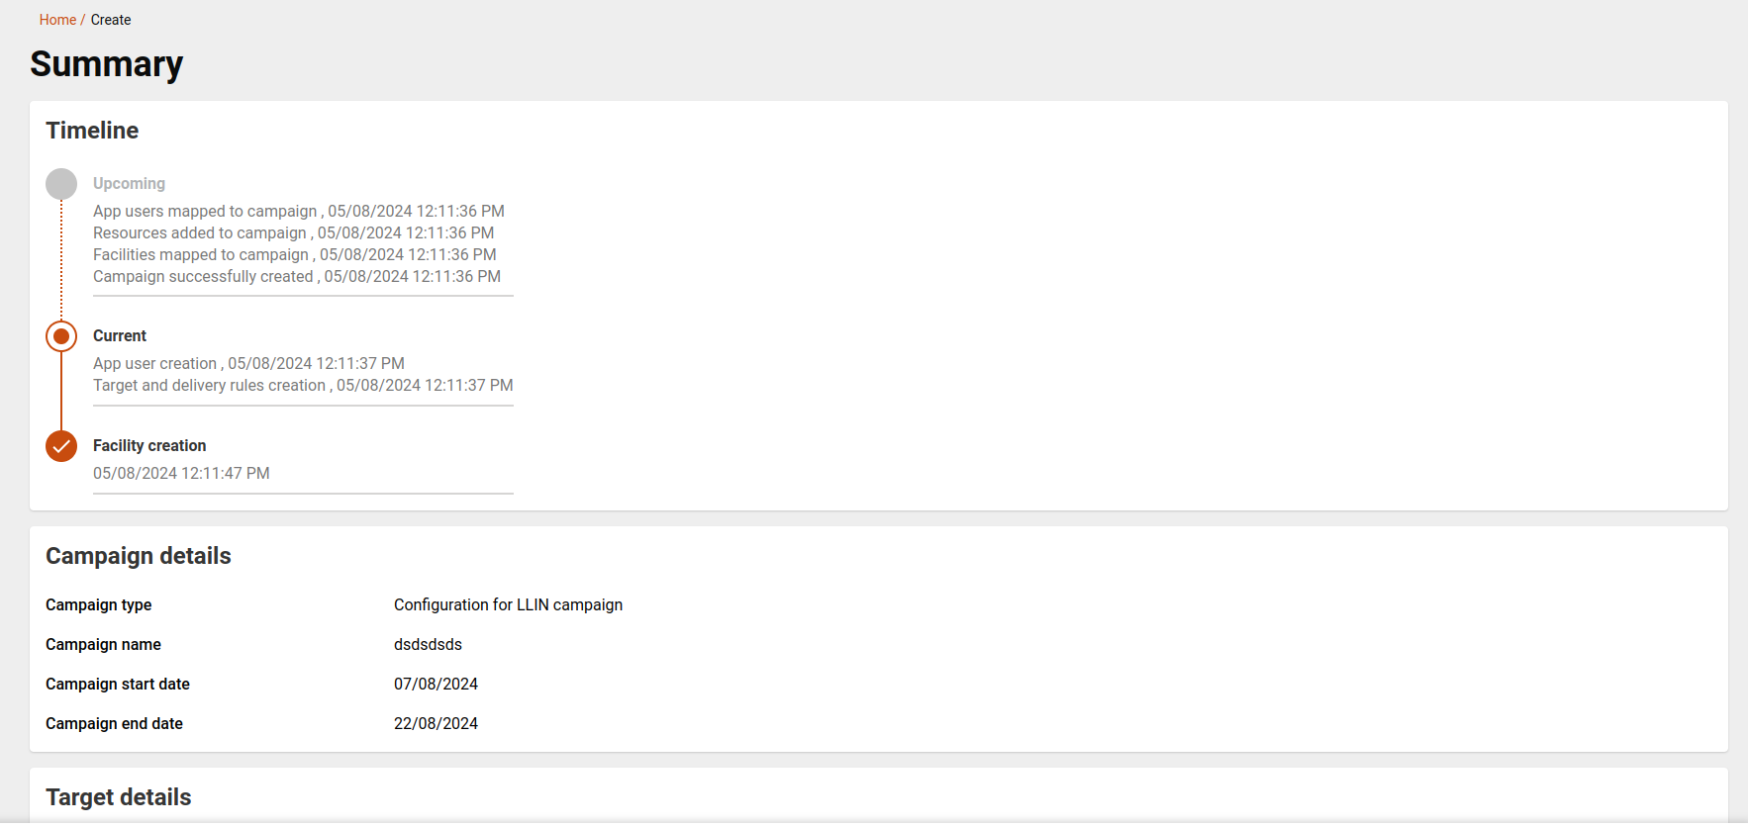Click the gray Upcoming timeline circle
Viewport: 1748px width, 828px height.
(x=61, y=184)
